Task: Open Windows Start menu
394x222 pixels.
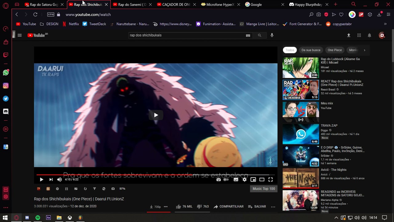Action: [x=5, y=218]
